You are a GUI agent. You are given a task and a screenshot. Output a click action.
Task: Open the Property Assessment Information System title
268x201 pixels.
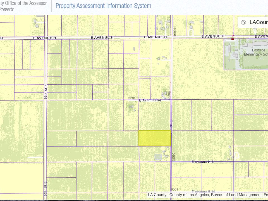tap(103, 6)
